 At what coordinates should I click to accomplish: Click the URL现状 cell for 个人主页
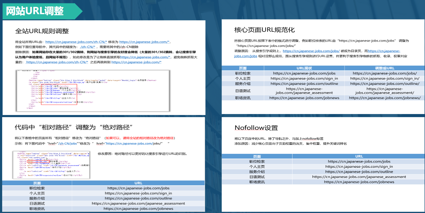pos(304,78)
